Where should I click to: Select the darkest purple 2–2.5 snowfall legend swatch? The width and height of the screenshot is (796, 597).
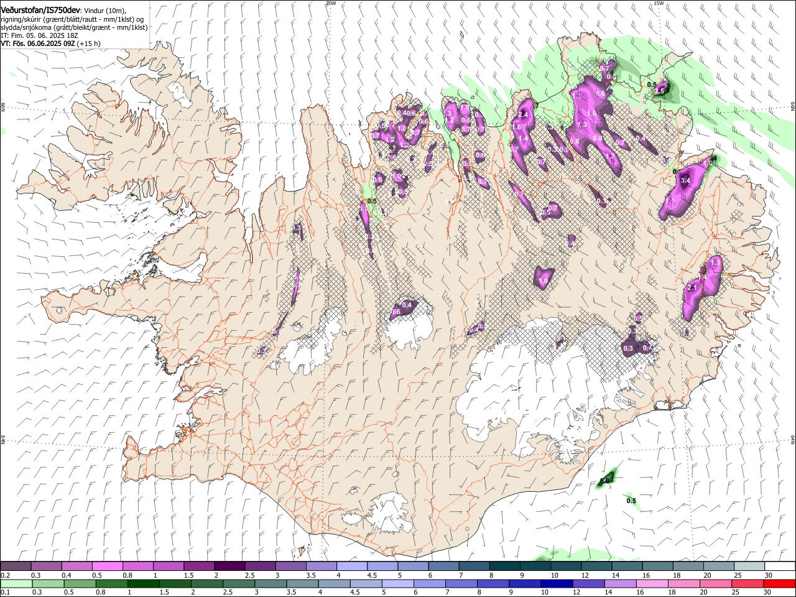229,567
